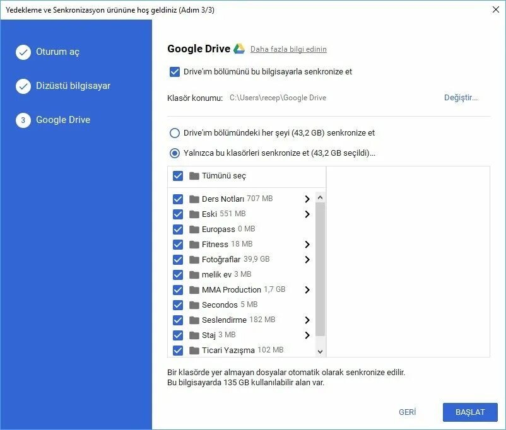
Task: Click the Seslendirme 182 MB size text
Action: click(x=262, y=320)
